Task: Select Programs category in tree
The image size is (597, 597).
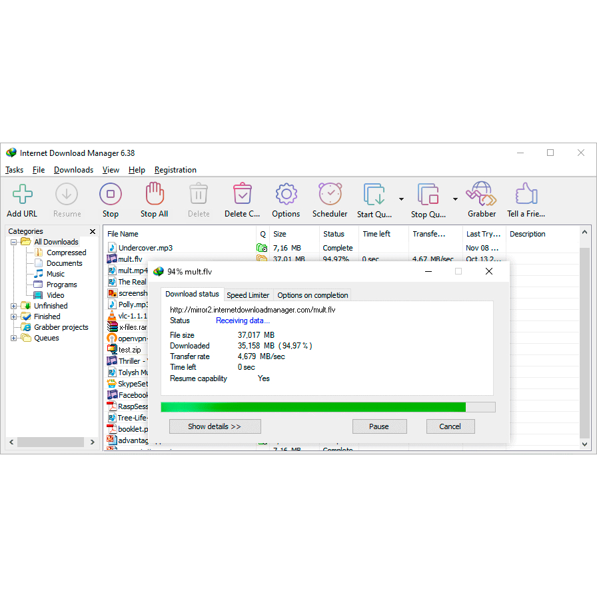Action: [x=62, y=285]
